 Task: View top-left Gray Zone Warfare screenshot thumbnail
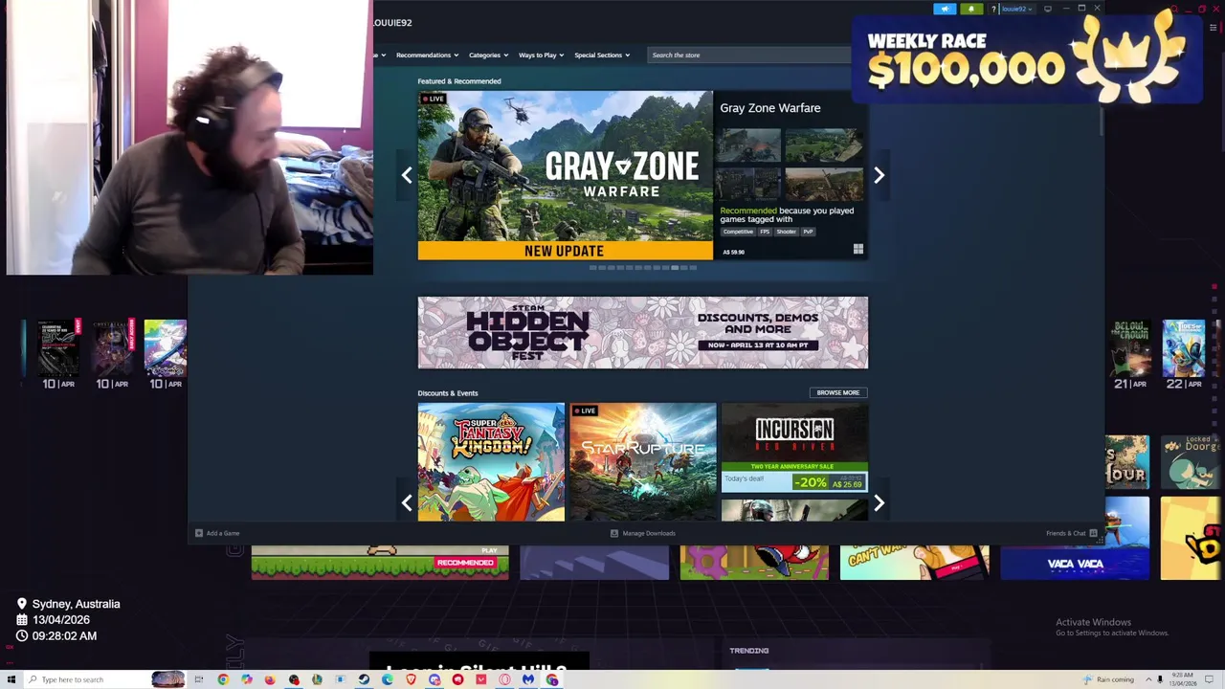tap(750, 145)
